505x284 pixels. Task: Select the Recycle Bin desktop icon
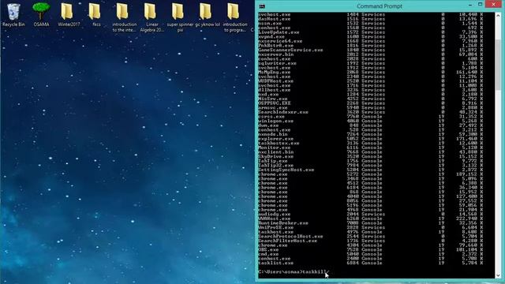(x=13, y=15)
